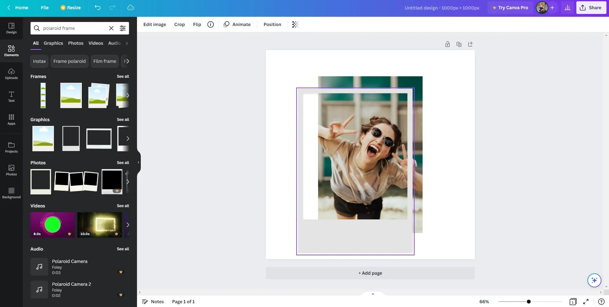
Task: Open the Text panel
Action: (x=11, y=97)
